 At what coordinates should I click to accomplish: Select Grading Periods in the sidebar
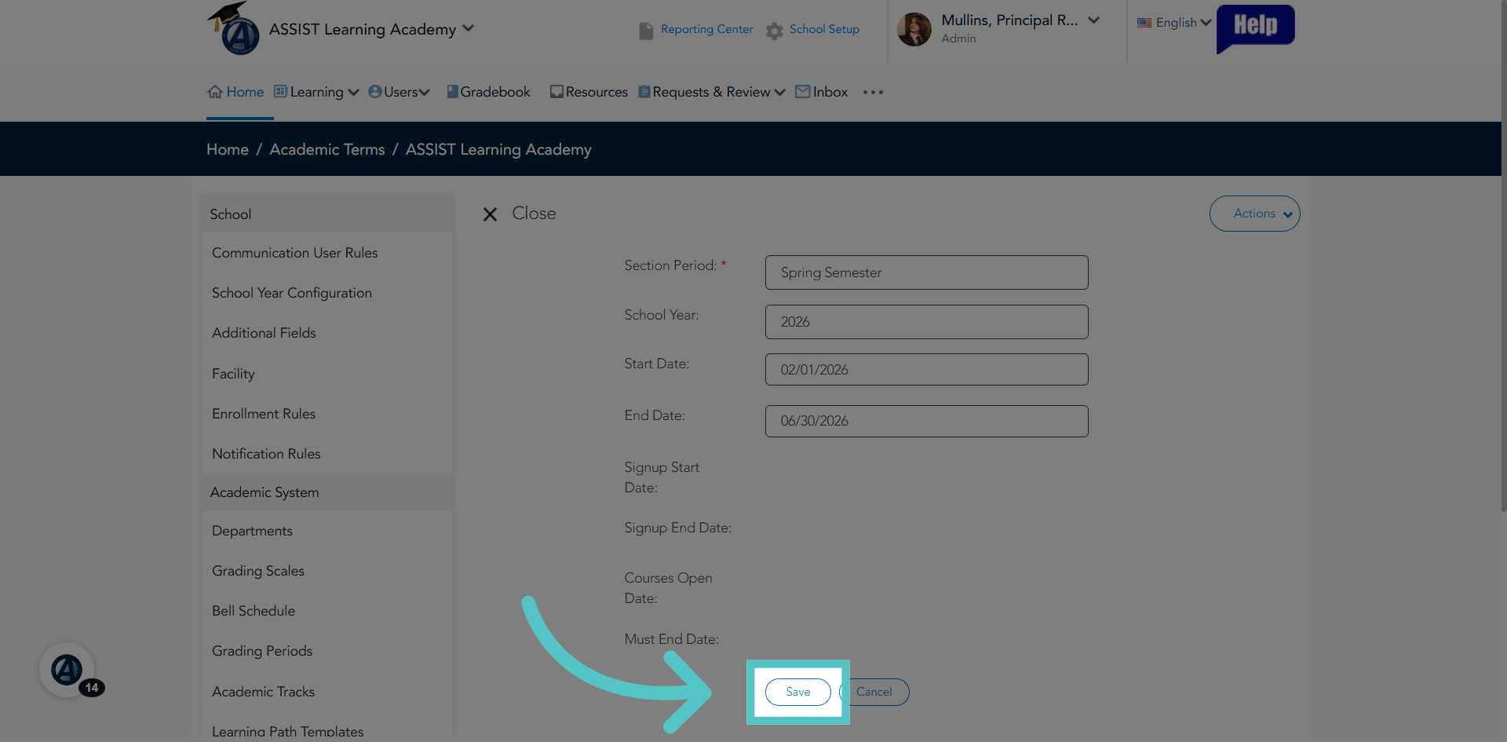(262, 651)
